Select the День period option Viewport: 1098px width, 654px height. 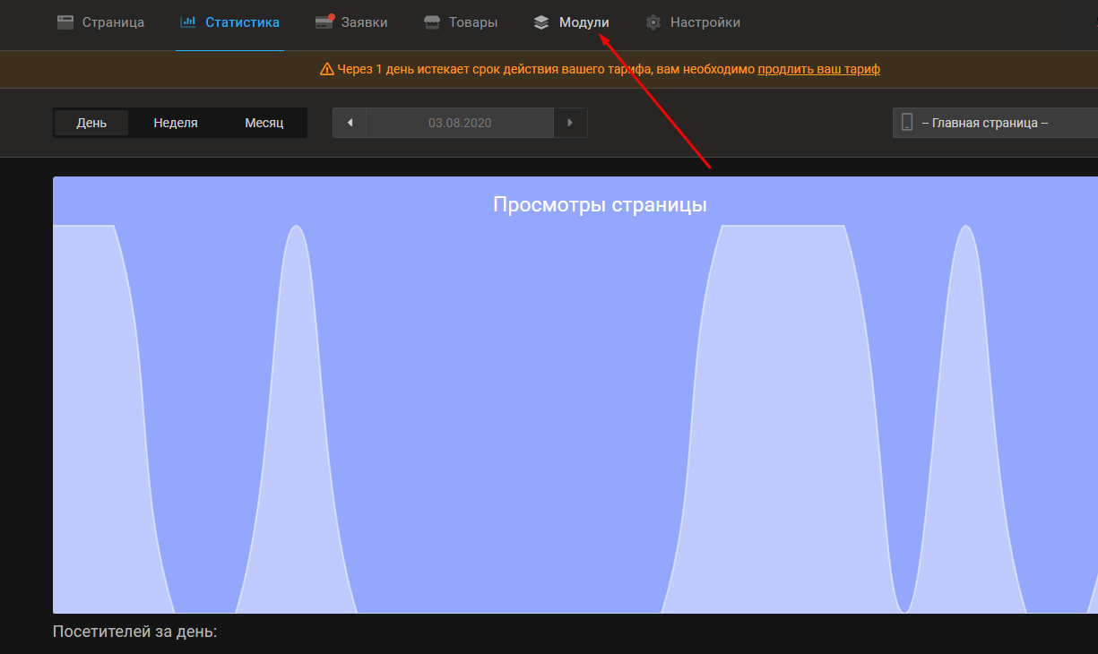[x=91, y=123]
